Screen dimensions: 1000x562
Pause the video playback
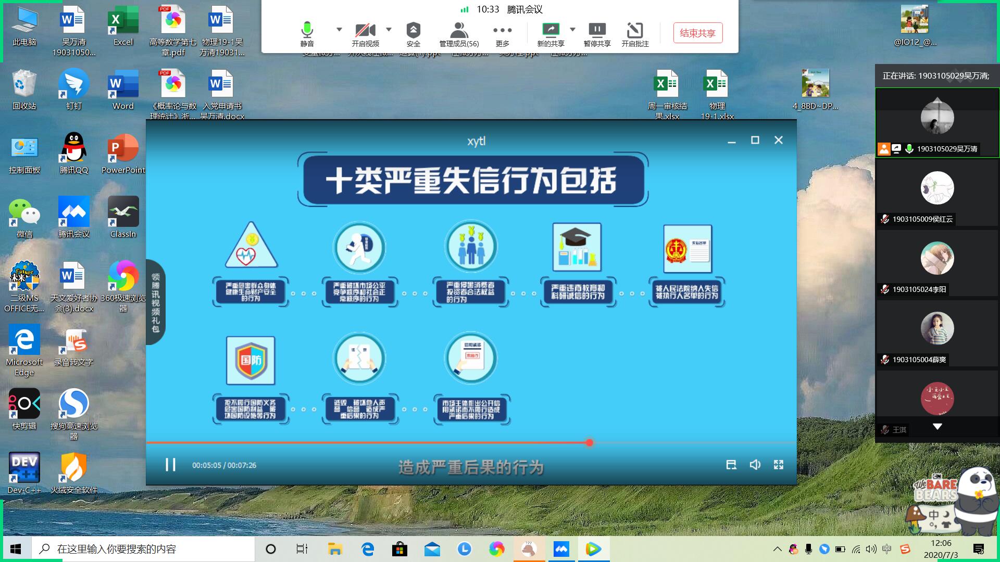pos(170,465)
